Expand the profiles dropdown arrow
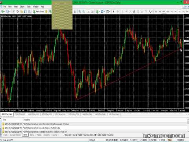This screenshot has width=189, height=142. tap(10, 11)
